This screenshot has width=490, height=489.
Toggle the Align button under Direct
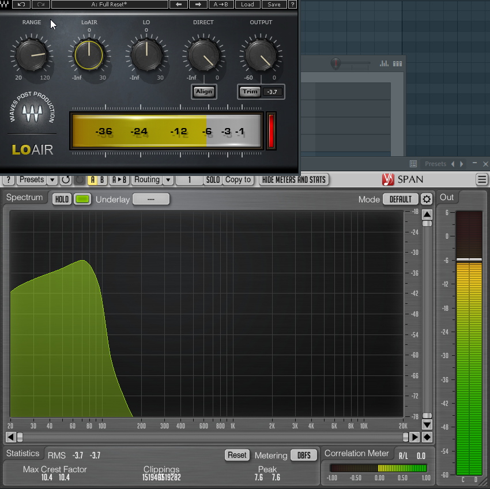point(203,92)
